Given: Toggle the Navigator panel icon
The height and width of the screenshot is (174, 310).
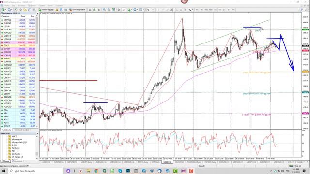Looking at the screenshot, I should [x=25, y=10].
